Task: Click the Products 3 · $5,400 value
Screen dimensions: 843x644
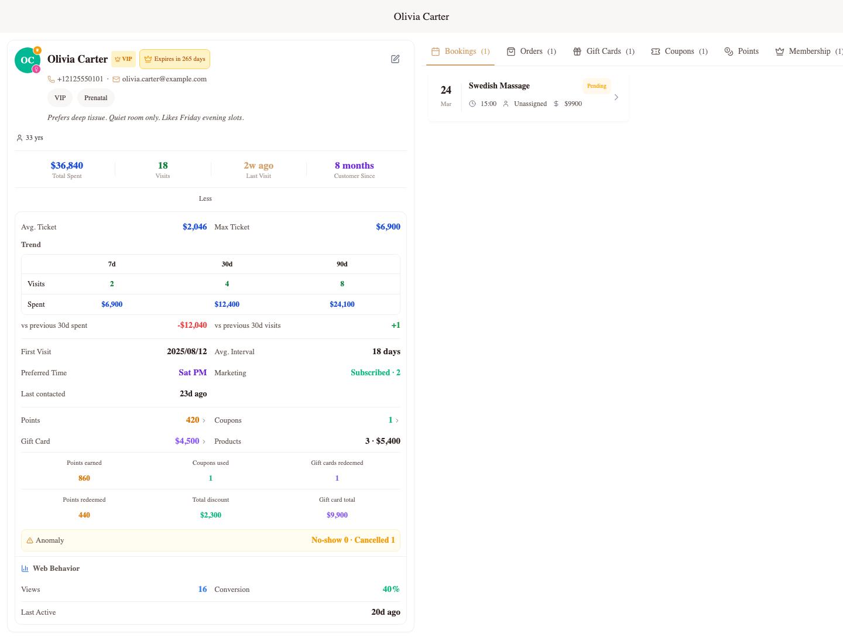Action: point(383,441)
